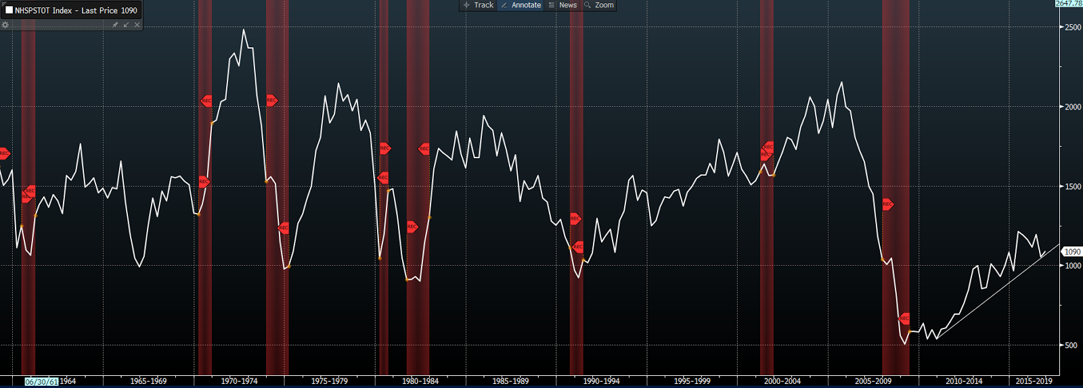The image size is (1083, 388).
Task: Click the REC marker at the 2009 bottom
Action: 904,318
